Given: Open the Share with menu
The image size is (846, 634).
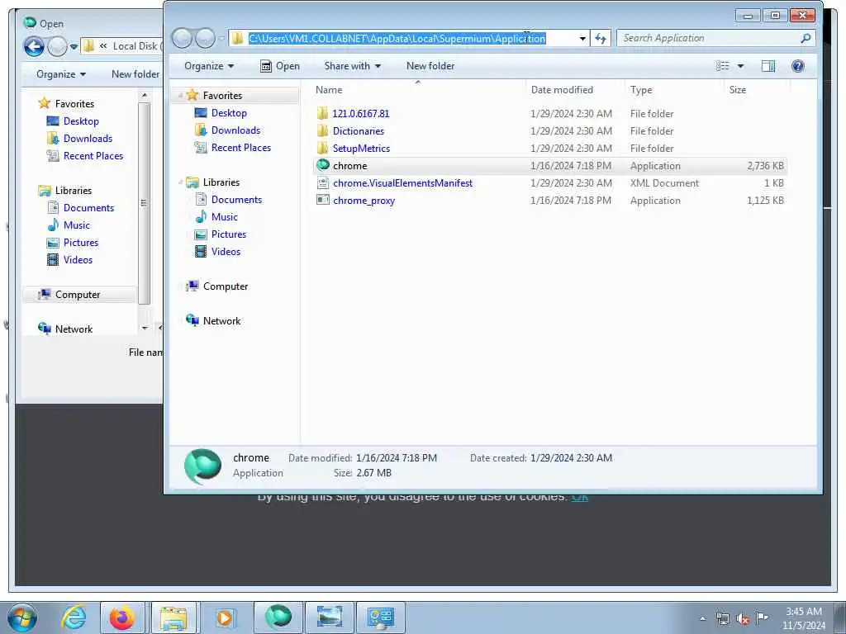Looking at the screenshot, I should [352, 66].
